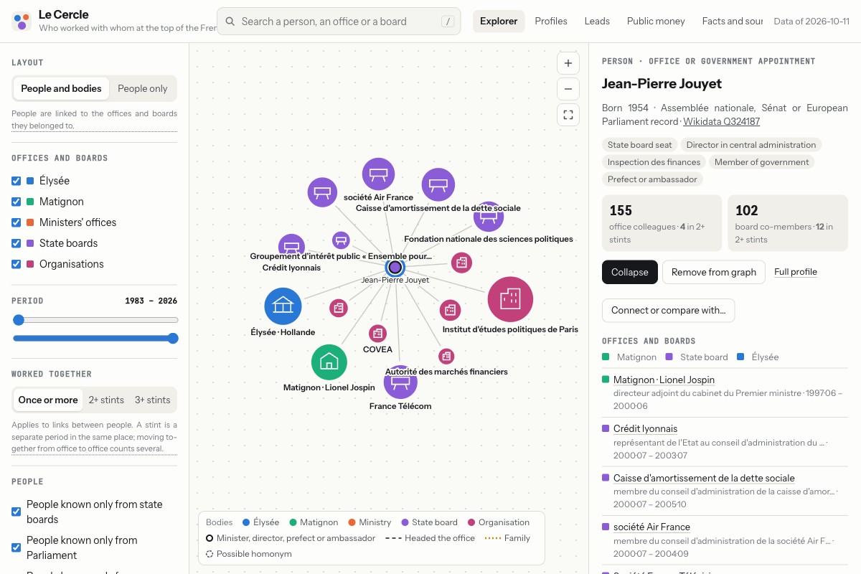The width and height of the screenshot is (861, 574).
Task: Click the Data of 2026-10-11 label
Action: 811,22
